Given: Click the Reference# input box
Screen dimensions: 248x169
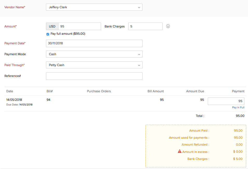Looking at the screenshot, I should point(94,76).
